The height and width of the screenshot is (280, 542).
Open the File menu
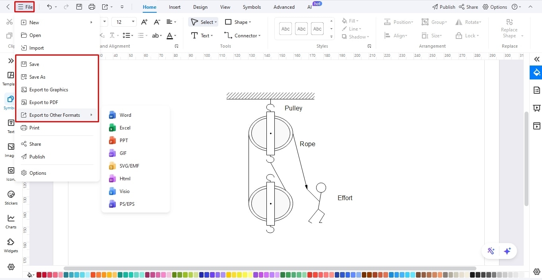25,7
